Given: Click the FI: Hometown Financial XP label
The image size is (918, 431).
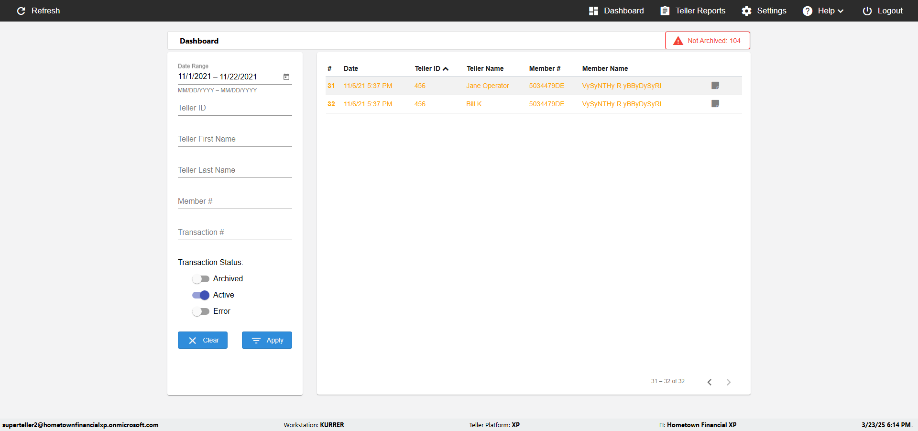Looking at the screenshot, I should point(698,425).
